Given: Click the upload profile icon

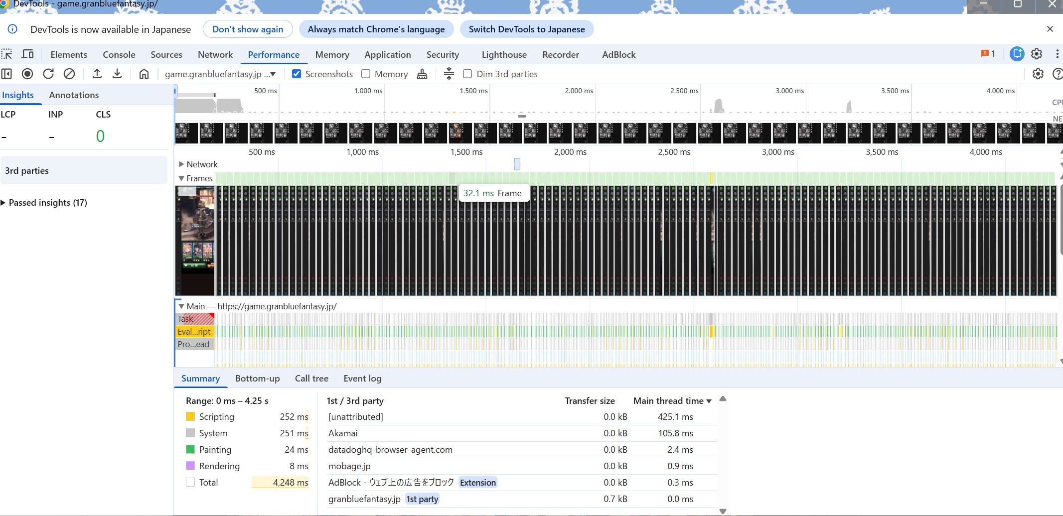Looking at the screenshot, I should pos(97,74).
